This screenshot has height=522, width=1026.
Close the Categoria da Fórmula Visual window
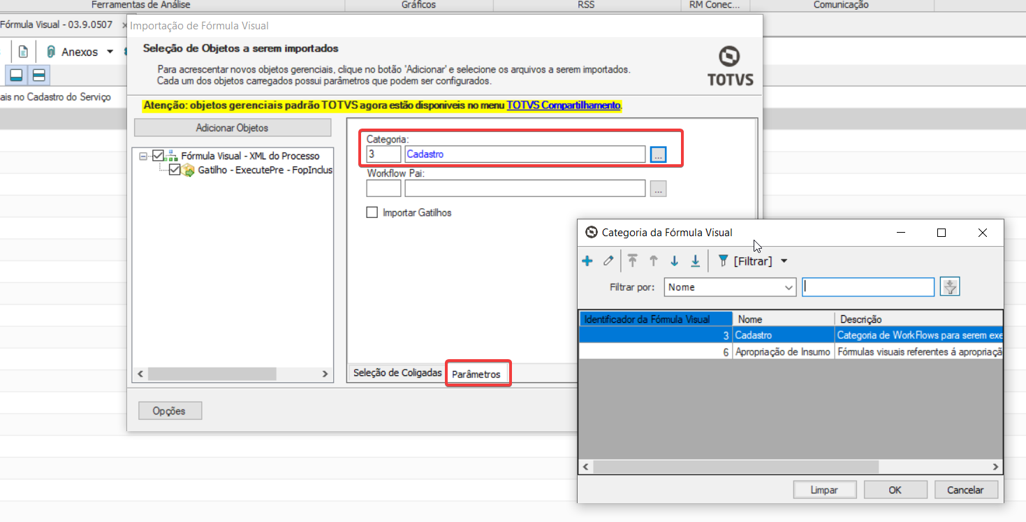pos(983,233)
